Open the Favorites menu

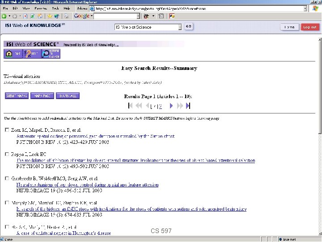click(41, 8)
